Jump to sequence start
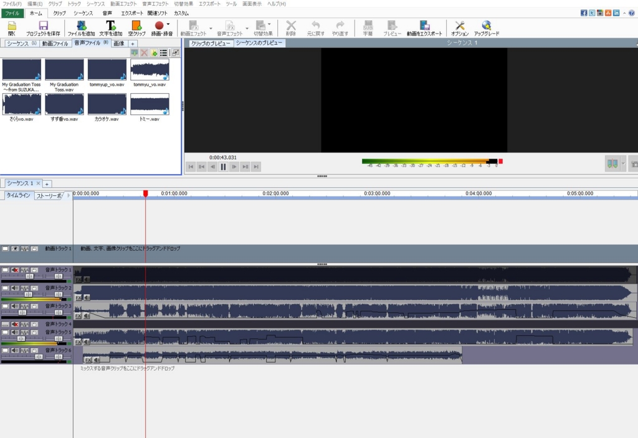 [x=191, y=167]
